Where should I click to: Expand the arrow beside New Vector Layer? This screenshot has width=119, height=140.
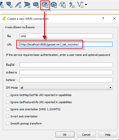point(86,5)
